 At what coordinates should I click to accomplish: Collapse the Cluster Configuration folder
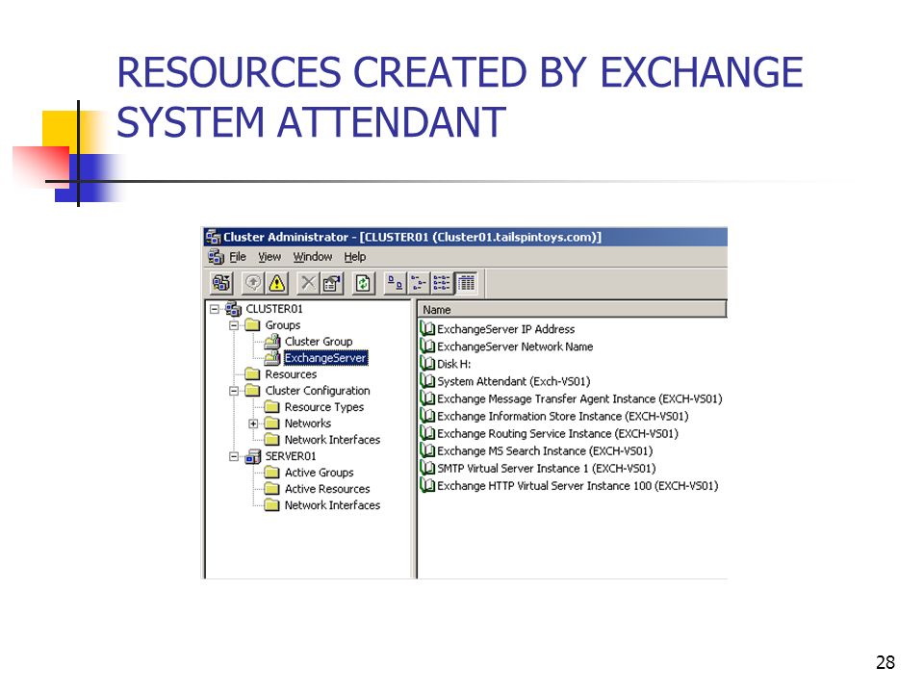coord(234,391)
